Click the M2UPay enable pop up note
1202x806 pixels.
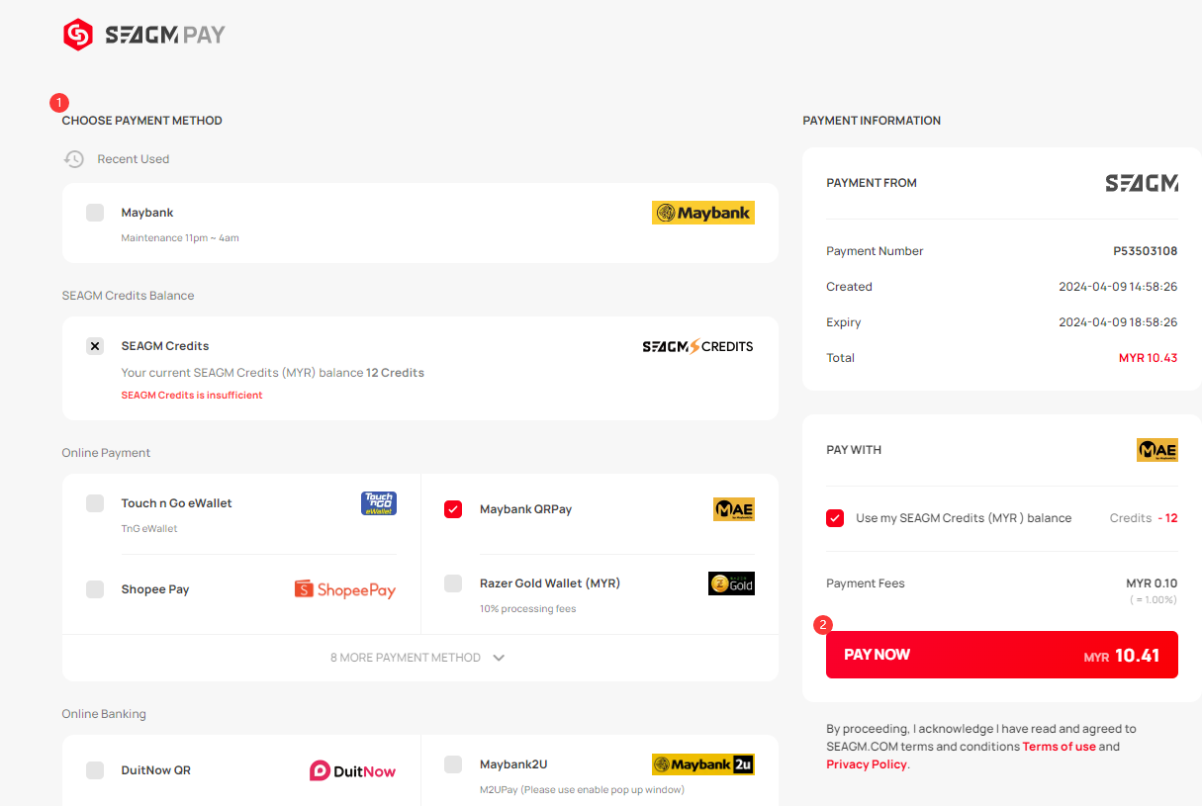click(x=582, y=790)
